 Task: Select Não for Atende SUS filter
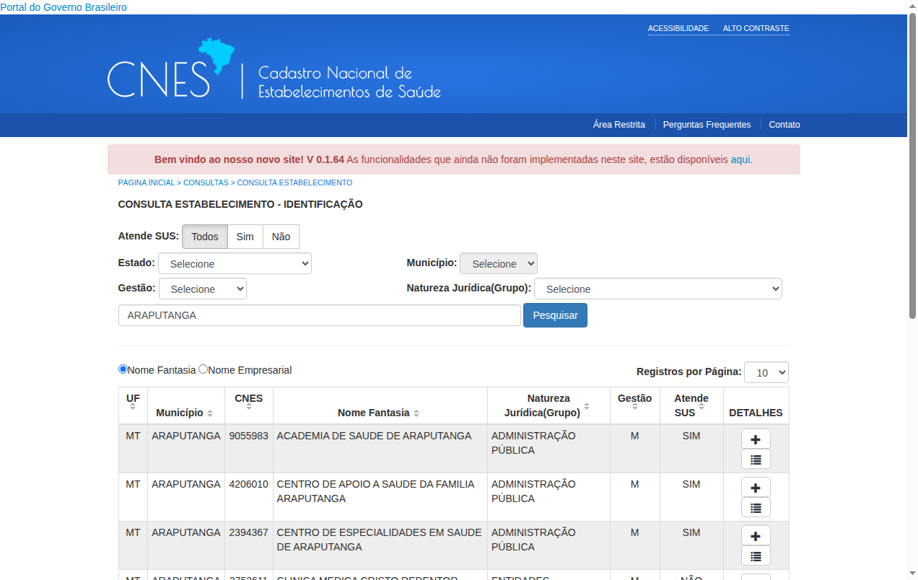[281, 237]
